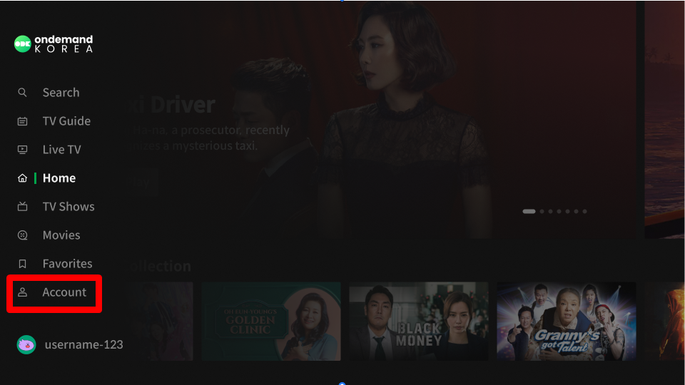Go to Live TV section
This screenshot has width=685, height=385.
tap(61, 150)
